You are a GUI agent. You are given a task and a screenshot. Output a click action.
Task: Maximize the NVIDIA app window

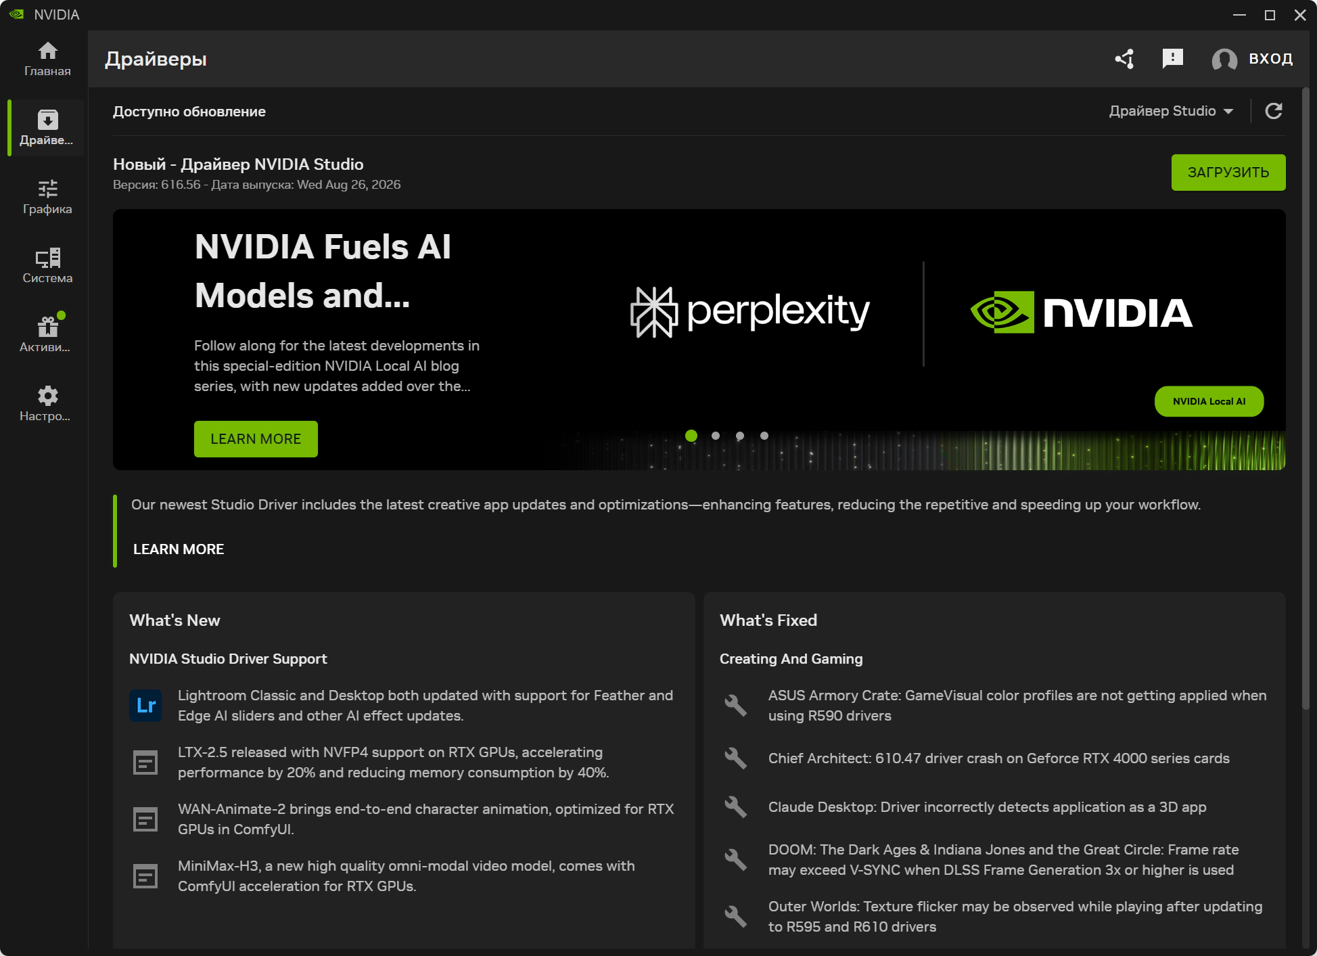(1270, 15)
